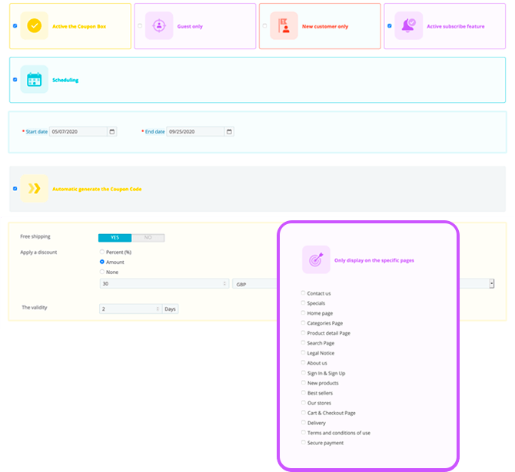This screenshot has width=515, height=472.
Task: Check the Sign In & Sign Up option
Action: tap(304, 373)
